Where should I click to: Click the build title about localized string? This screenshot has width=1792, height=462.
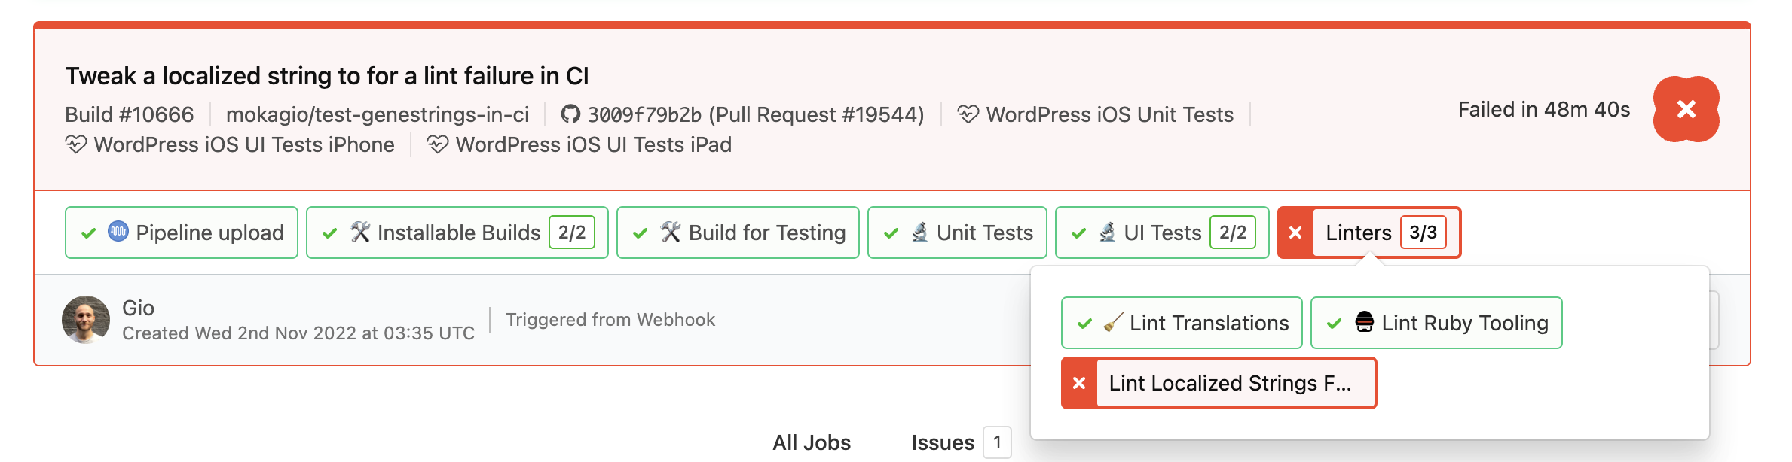[x=327, y=76]
